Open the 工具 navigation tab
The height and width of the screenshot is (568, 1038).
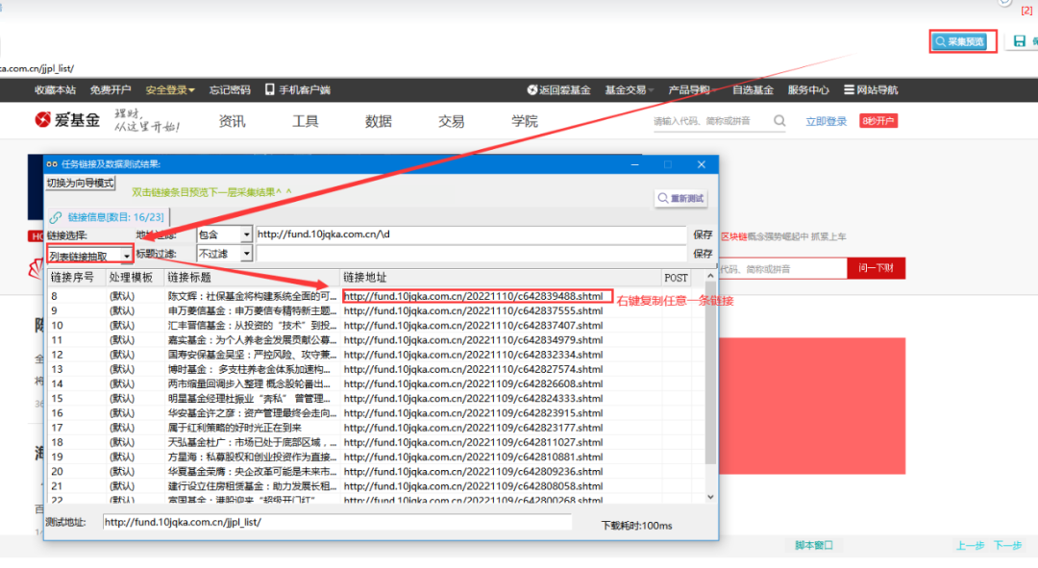click(x=306, y=121)
